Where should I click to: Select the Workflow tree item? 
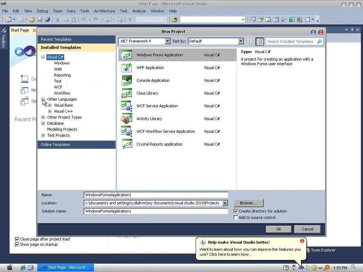[62, 93]
